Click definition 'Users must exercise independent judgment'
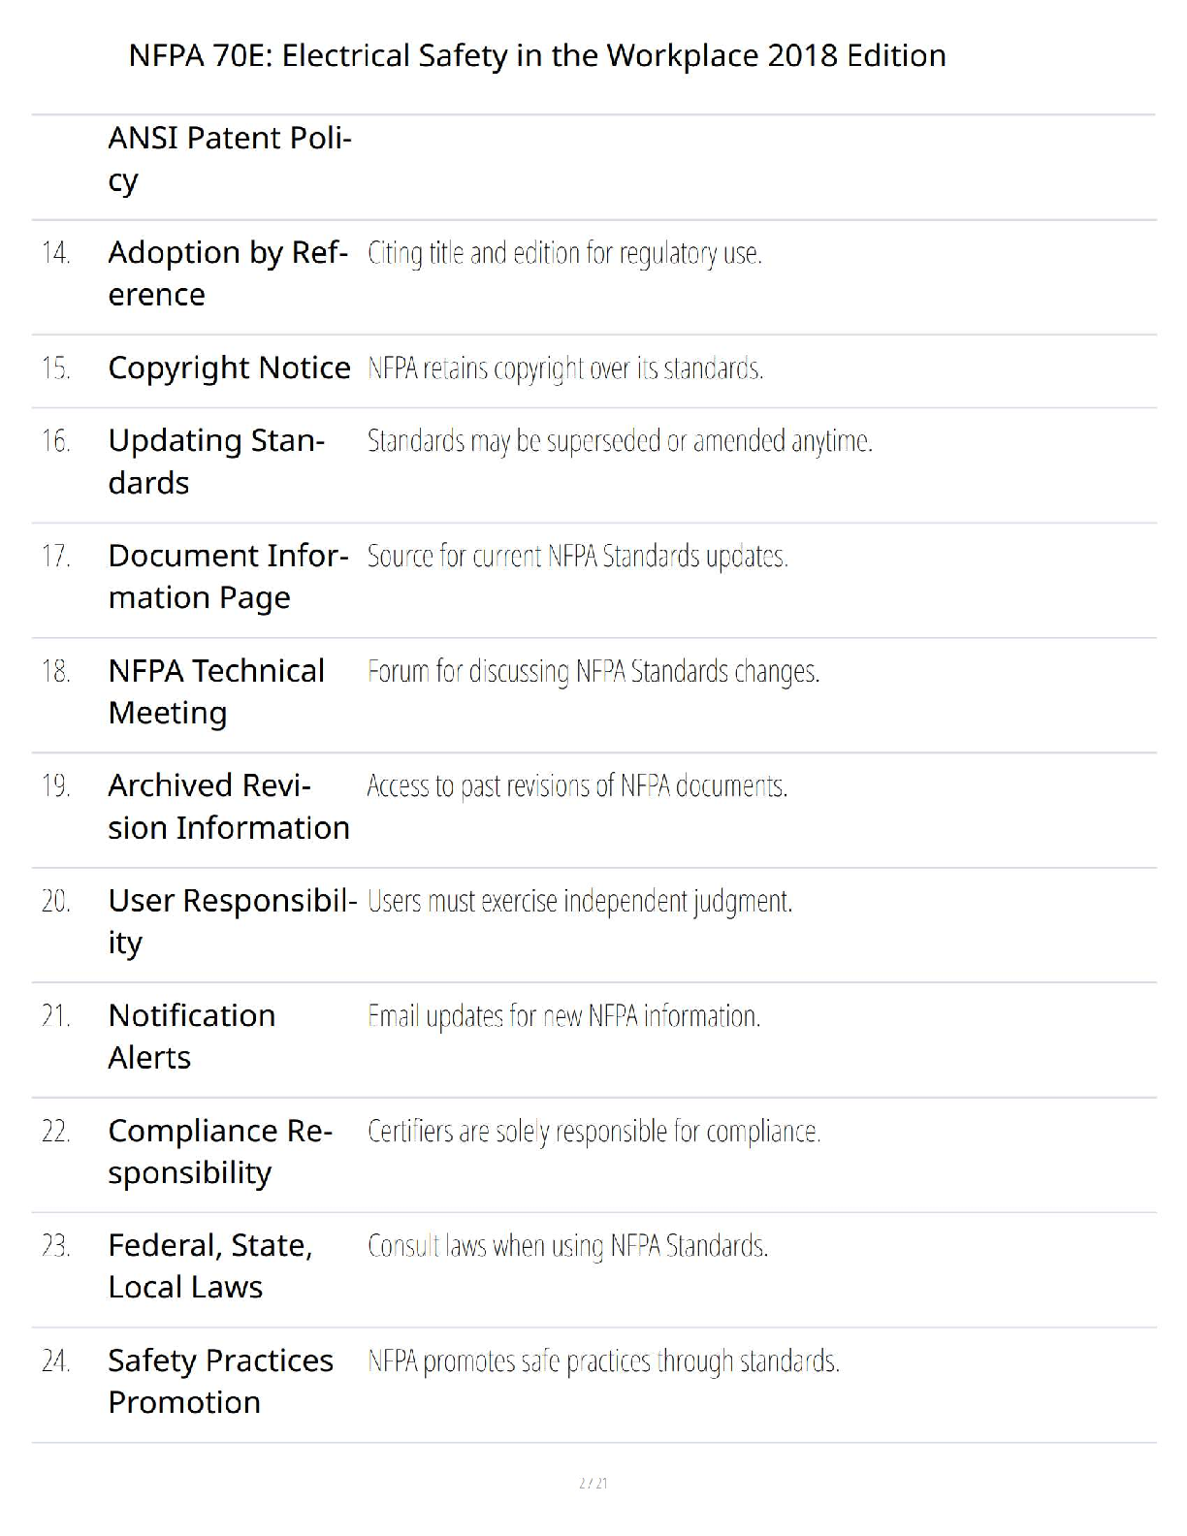Image resolution: width=1187 pixels, height=1536 pixels. (580, 902)
